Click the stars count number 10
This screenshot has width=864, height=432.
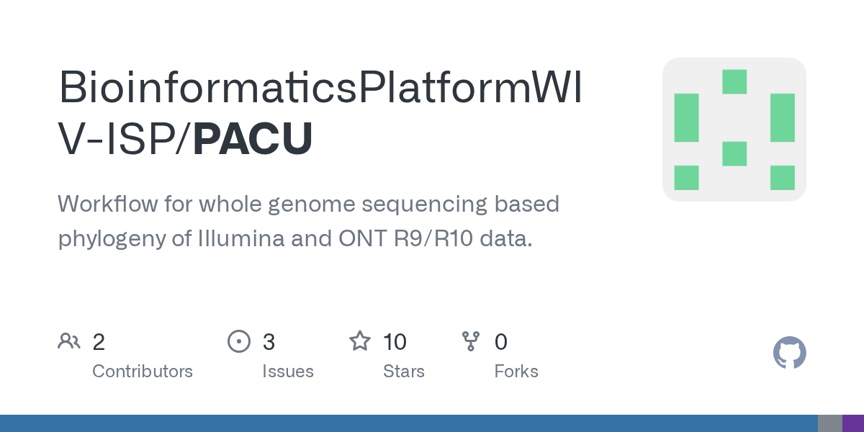pyautogui.click(x=395, y=342)
